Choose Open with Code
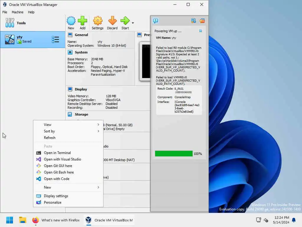Viewport: 302px width, 227px height. click(68, 179)
